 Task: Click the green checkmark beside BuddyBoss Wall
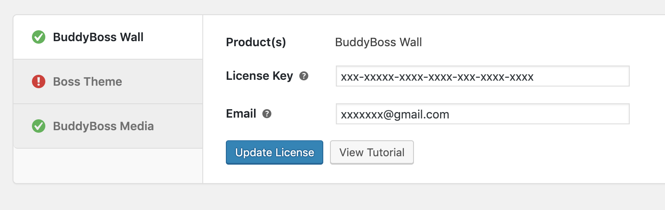point(39,37)
